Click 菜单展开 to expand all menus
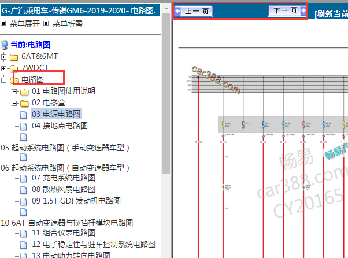This screenshot has height=258, width=348. [25, 24]
